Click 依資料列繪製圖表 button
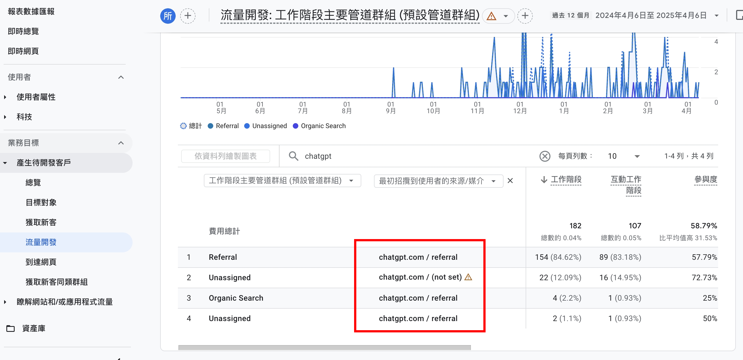 [x=226, y=156]
